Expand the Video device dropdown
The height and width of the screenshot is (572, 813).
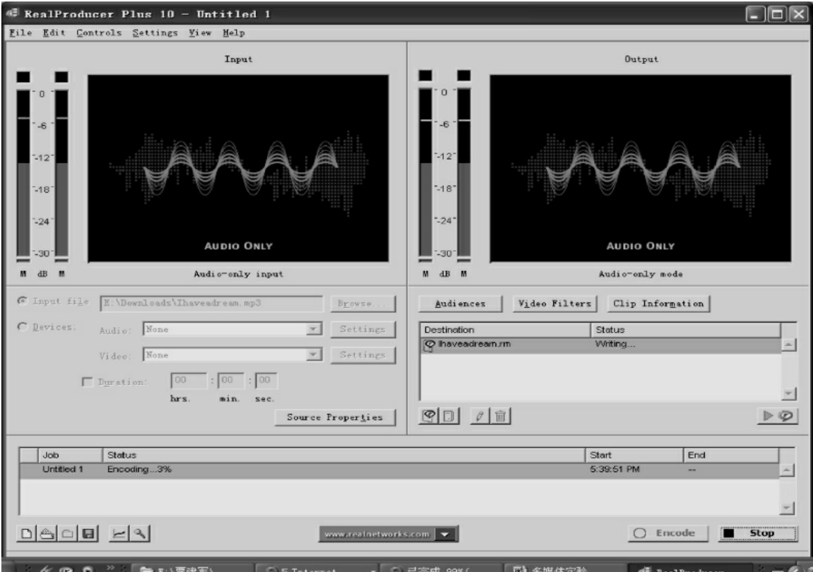315,355
